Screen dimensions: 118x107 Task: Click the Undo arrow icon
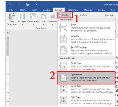click(x=10, y=4)
